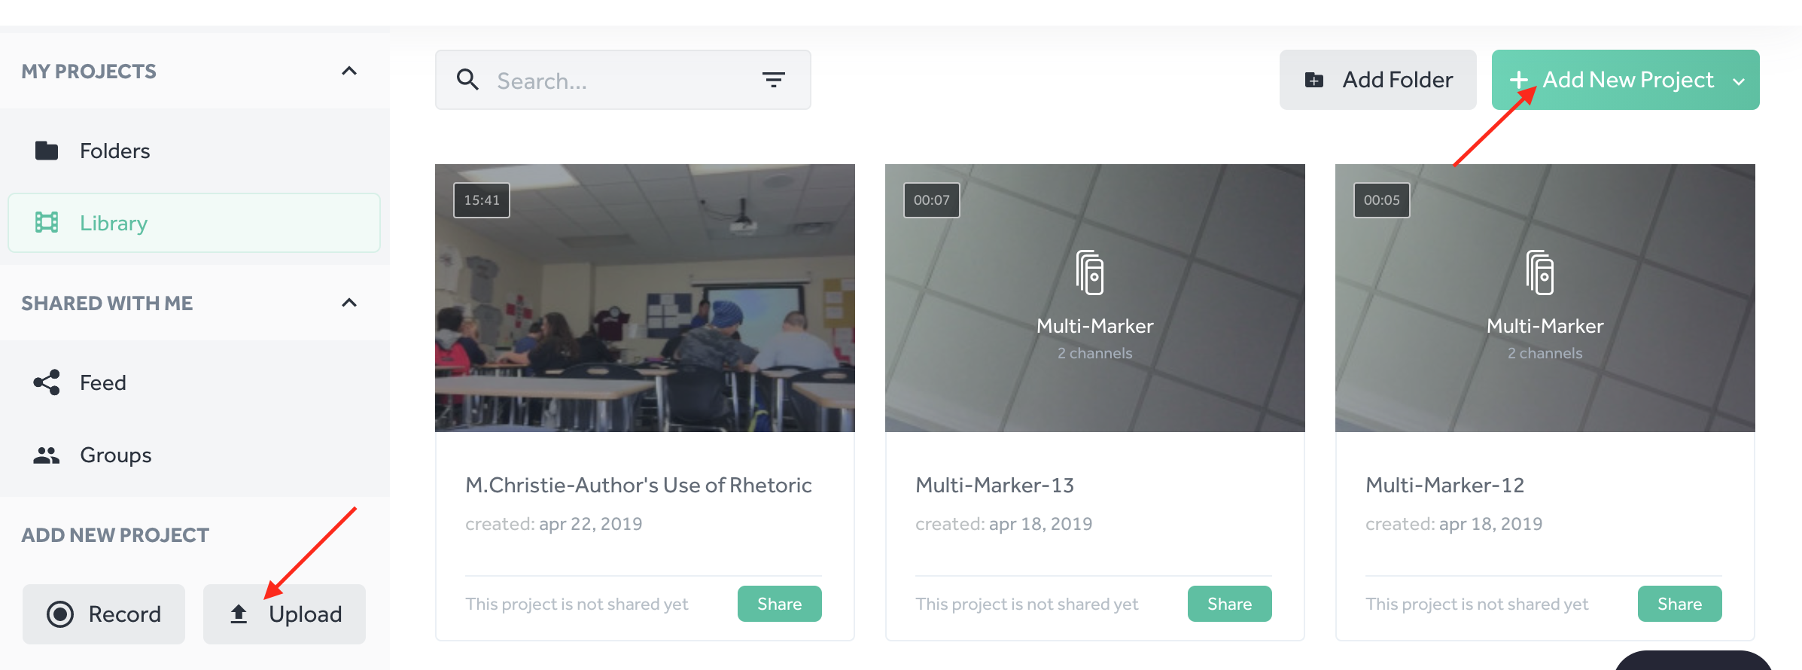Share the Multi-Marker-12 project
The width and height of the screenshot is (1802, 670).
(x=1679, y=604)
